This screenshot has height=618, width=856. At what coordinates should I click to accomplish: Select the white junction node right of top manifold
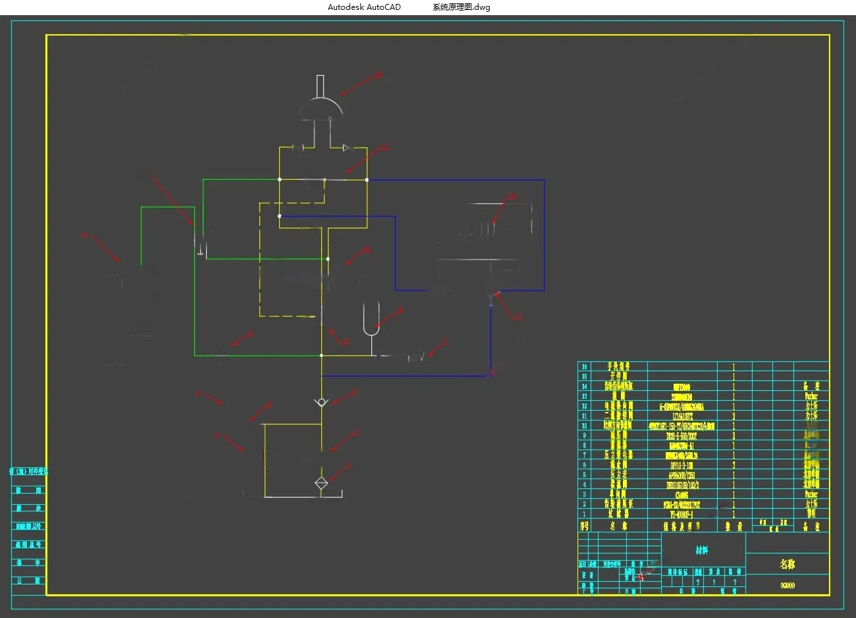[367, 180]
